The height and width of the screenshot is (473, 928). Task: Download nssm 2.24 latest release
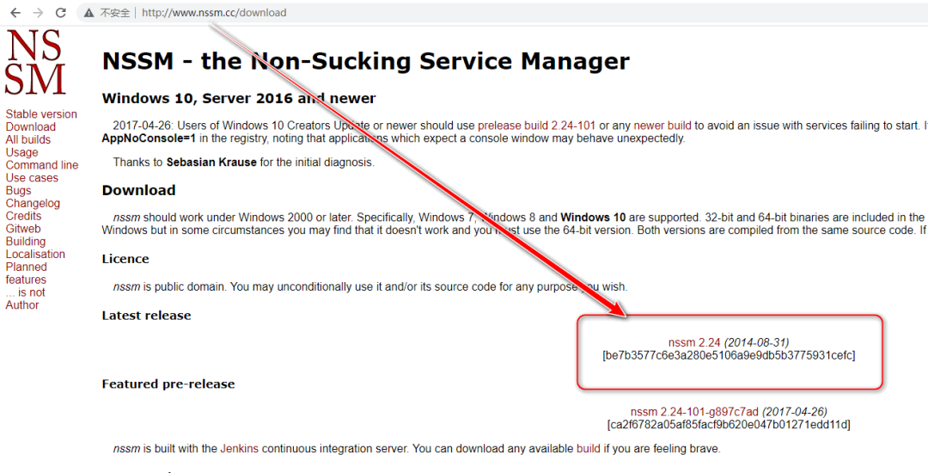click(x=694, y=342)
